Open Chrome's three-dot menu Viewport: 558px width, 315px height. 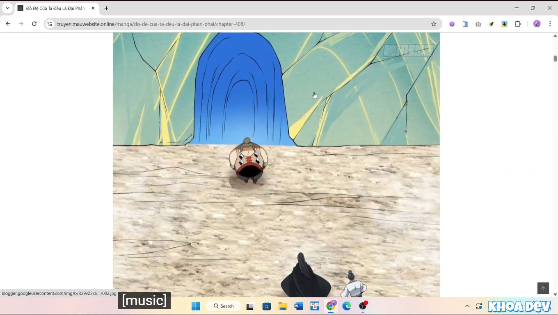tap(550, 24)
